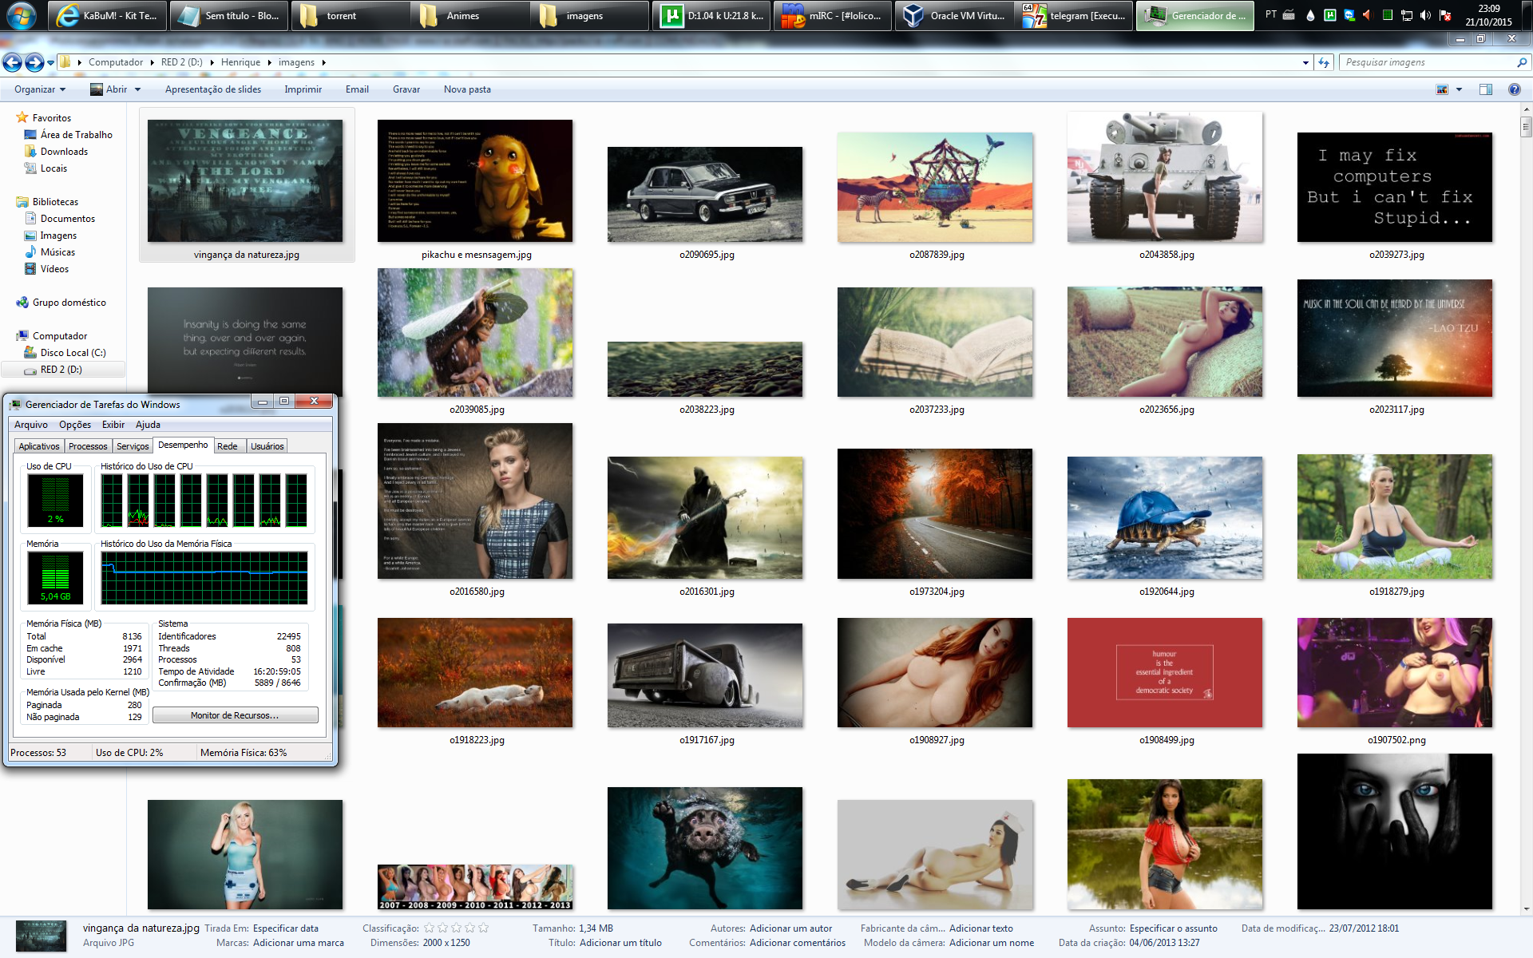Click Imprimir in Explorer toolbar
The height and width of the screenshot is (958, 1533).
pos(303,89)
